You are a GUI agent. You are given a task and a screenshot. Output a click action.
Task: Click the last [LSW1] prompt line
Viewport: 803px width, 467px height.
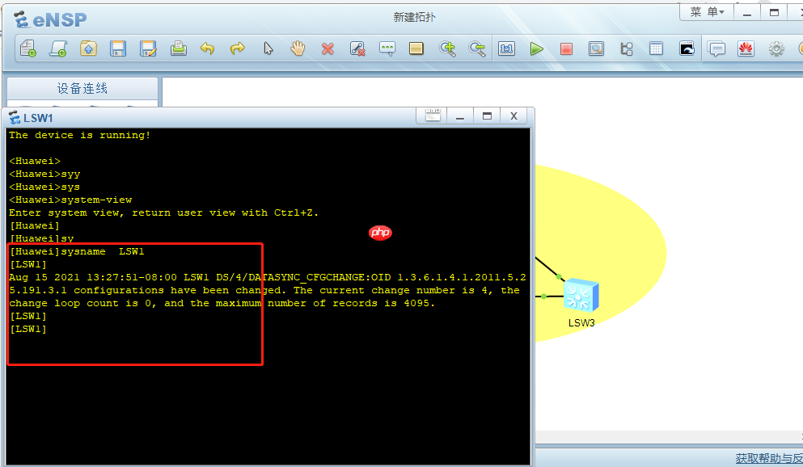[x=28, y=329]
